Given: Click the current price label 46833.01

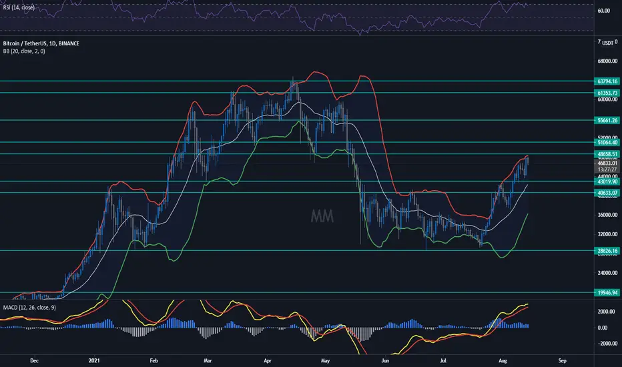Looking at the screenshot, I should point(607,163).
